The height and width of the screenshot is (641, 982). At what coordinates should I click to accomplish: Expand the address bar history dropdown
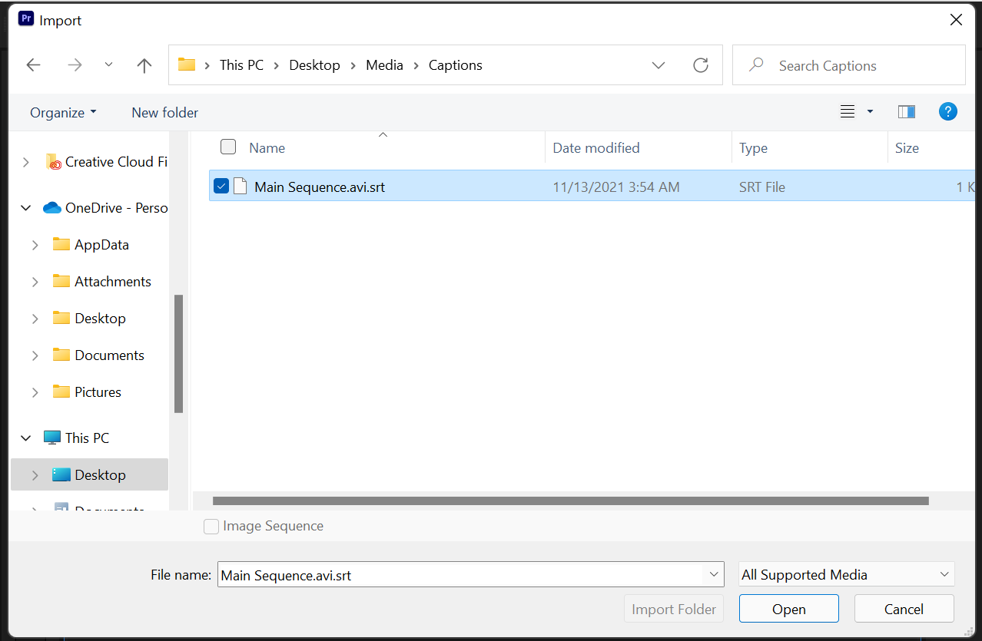click(659, 65)
